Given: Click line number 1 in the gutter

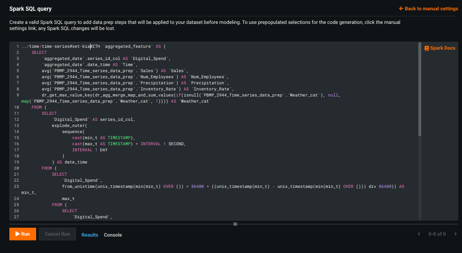Looking at the screenshot, I should pos(17,47).
